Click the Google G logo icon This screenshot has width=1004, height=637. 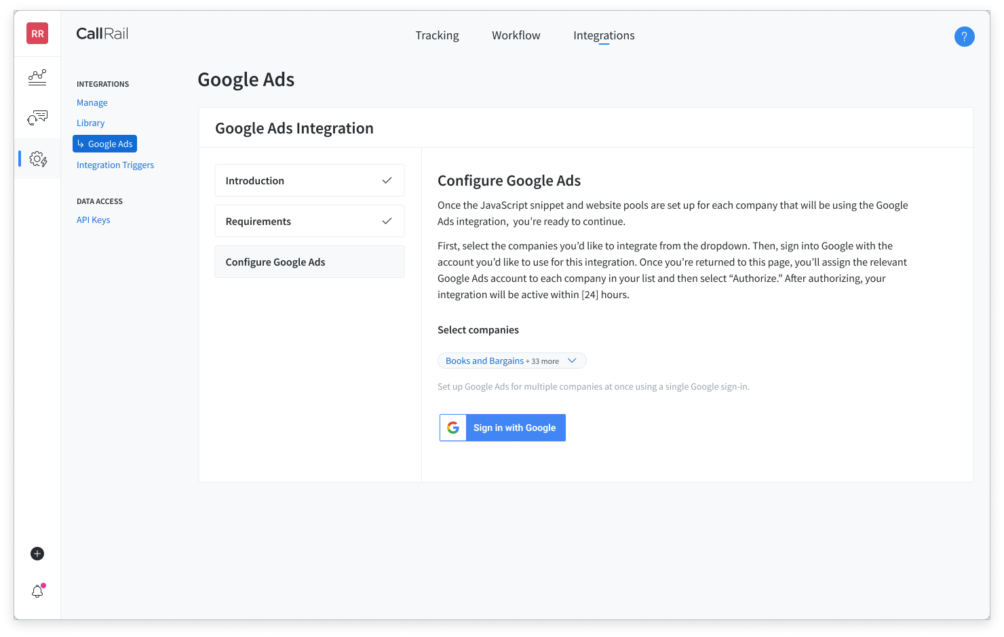pyautogui.click(x=453, y=428)
